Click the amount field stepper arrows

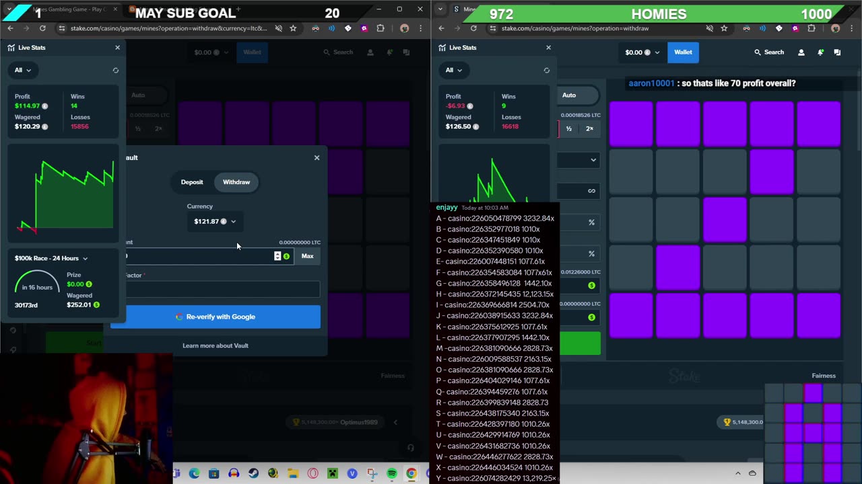tap(277, 256)
